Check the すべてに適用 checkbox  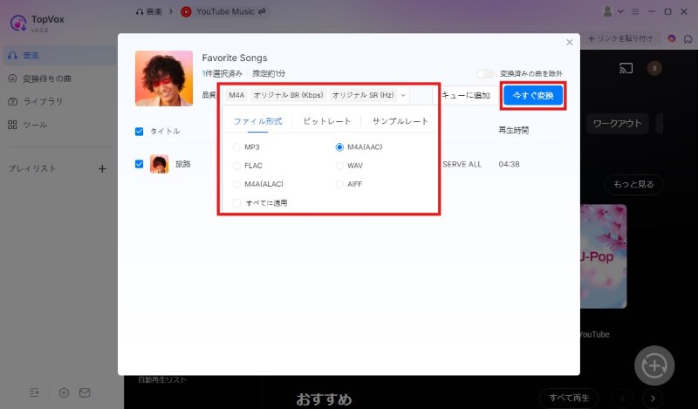(236, 203)
